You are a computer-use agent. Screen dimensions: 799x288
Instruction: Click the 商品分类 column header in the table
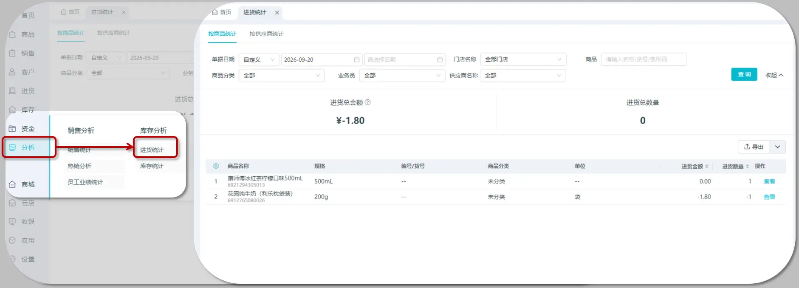[498, 166]
